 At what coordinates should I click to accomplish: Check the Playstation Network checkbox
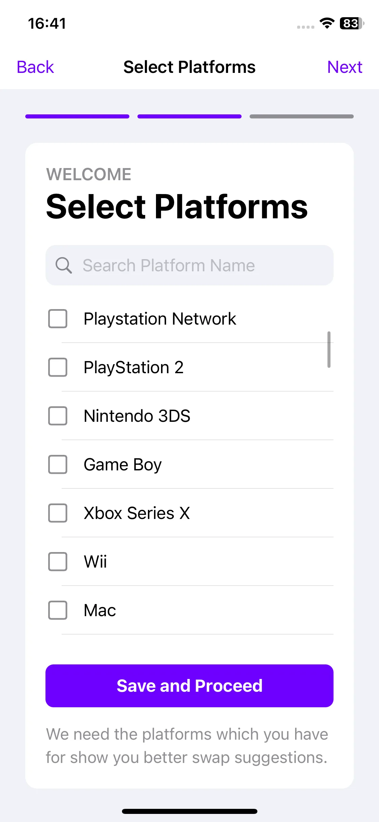pos(58,319)
